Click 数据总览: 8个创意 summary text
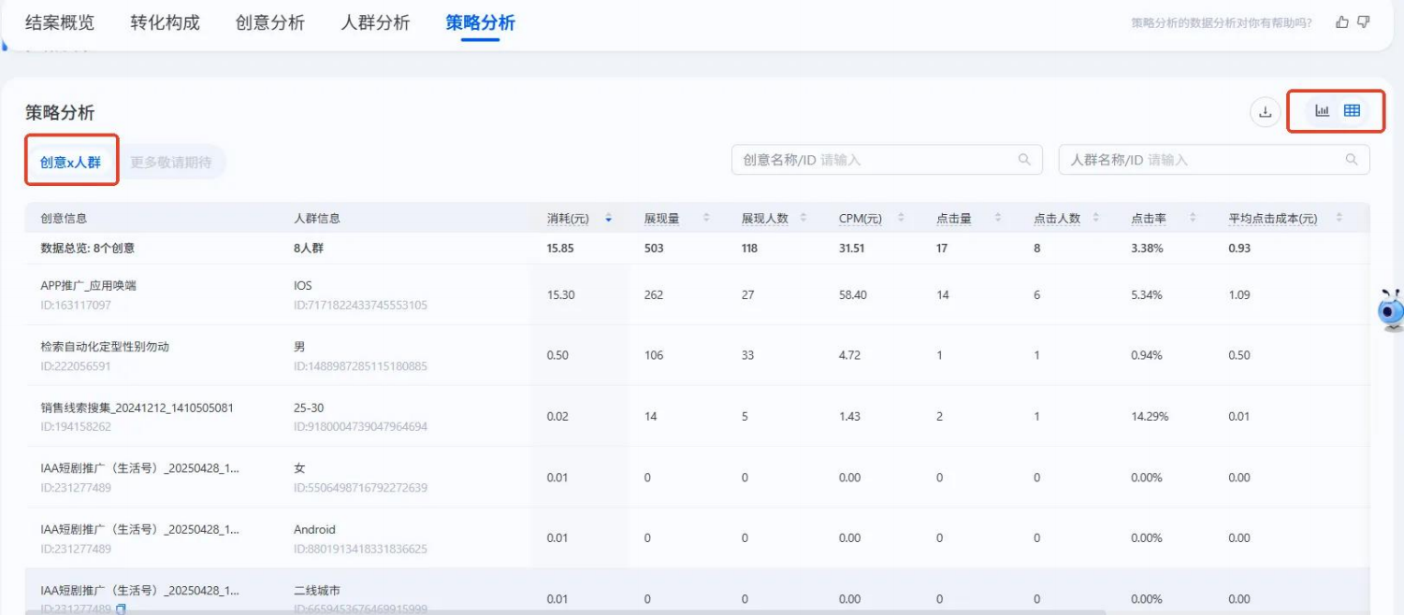1404x615 pixels. (x=88, y=249)
